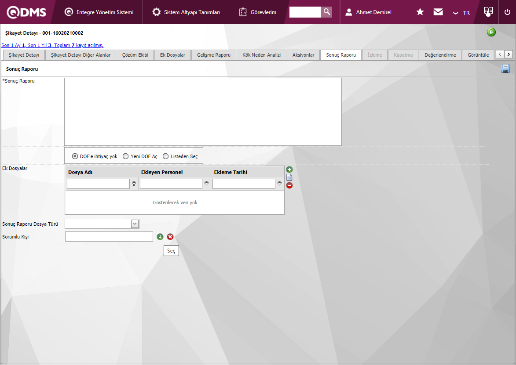Viewport: 516px width, 365px height.
Task: Click the top search input box
Action: pos(305,12)
